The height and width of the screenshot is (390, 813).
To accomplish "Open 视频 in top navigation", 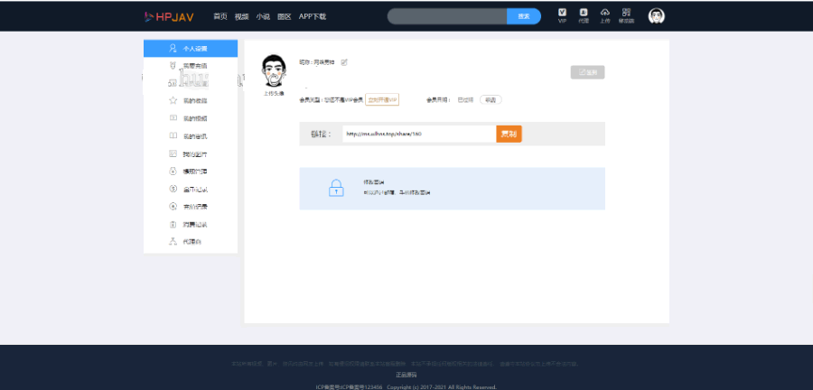I will pyautogui.click(x=241, y=16).
